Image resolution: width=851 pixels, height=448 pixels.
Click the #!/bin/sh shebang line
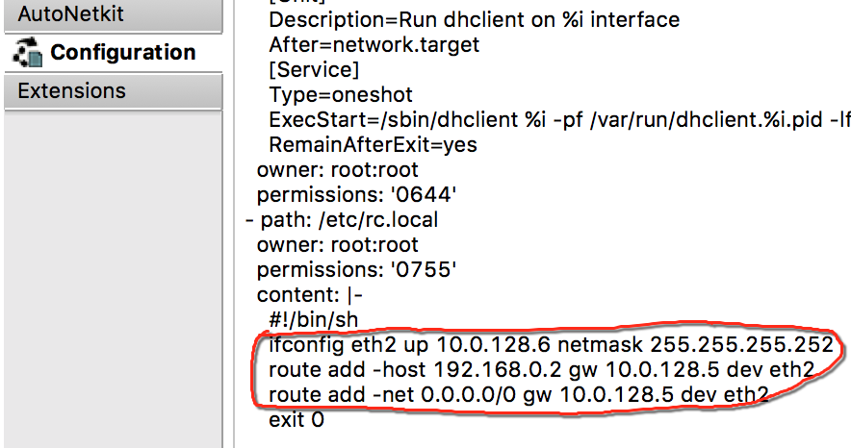pos(313,319)
